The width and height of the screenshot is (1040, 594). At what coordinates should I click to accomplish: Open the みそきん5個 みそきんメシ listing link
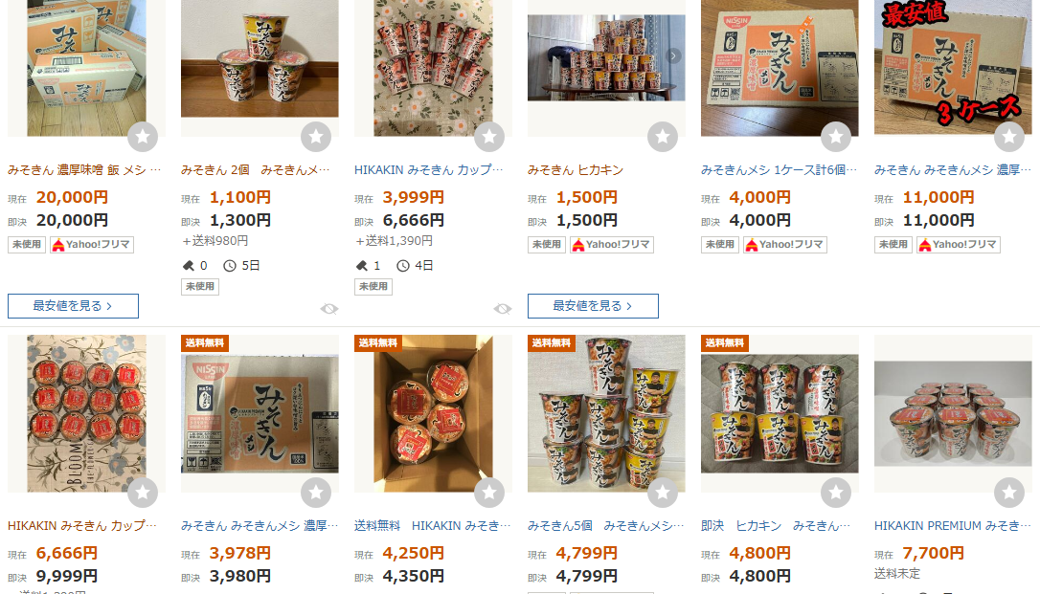(605, 526)
